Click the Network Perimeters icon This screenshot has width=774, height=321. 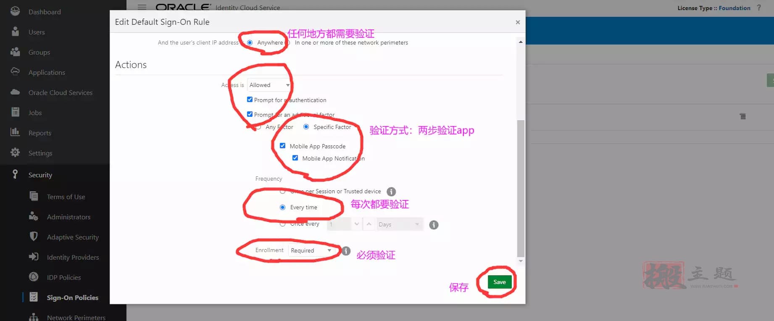coord(34,317)
